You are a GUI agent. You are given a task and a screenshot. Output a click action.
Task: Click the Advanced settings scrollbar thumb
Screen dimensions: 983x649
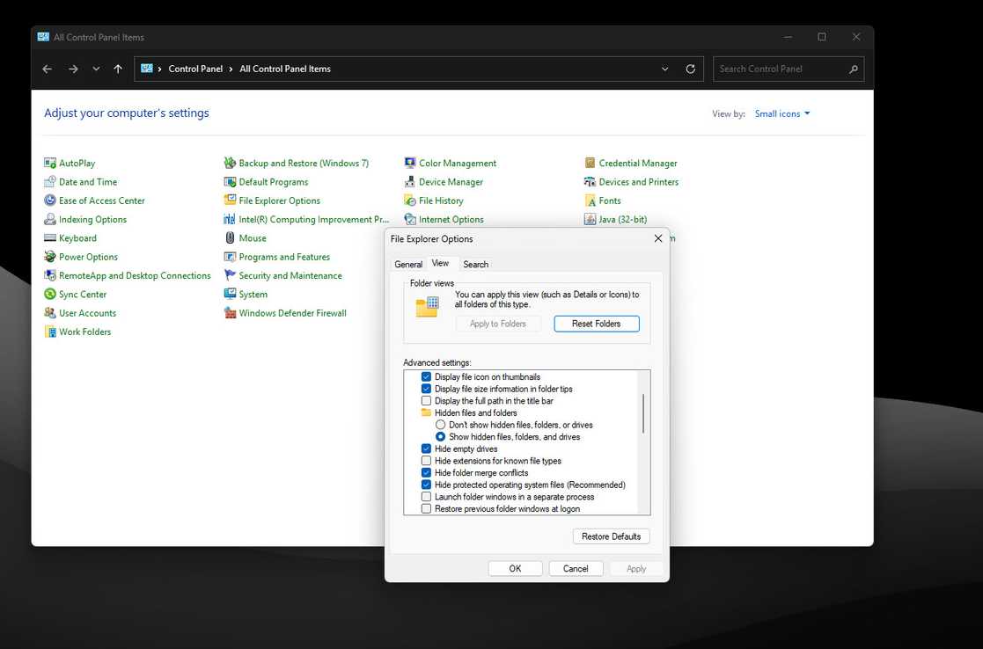644,413
